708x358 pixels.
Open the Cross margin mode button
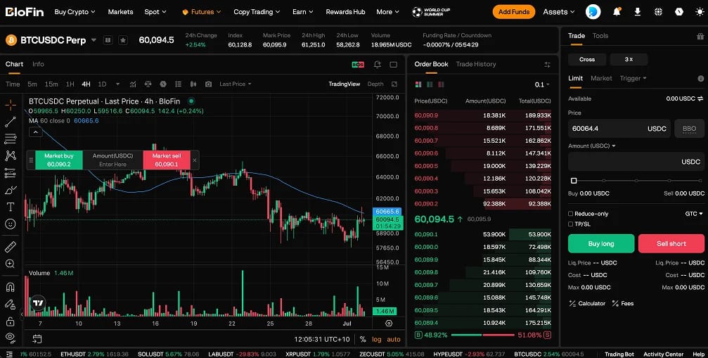(587, 59)
